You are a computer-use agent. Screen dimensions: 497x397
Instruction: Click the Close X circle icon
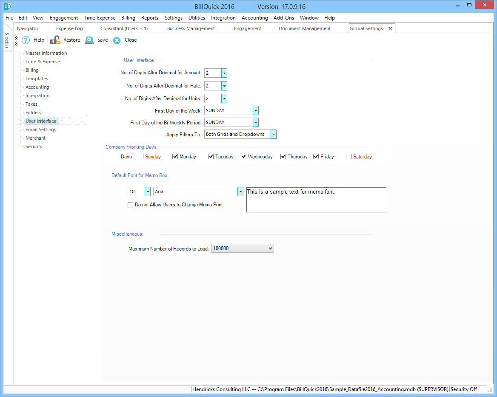click(117, 40)
